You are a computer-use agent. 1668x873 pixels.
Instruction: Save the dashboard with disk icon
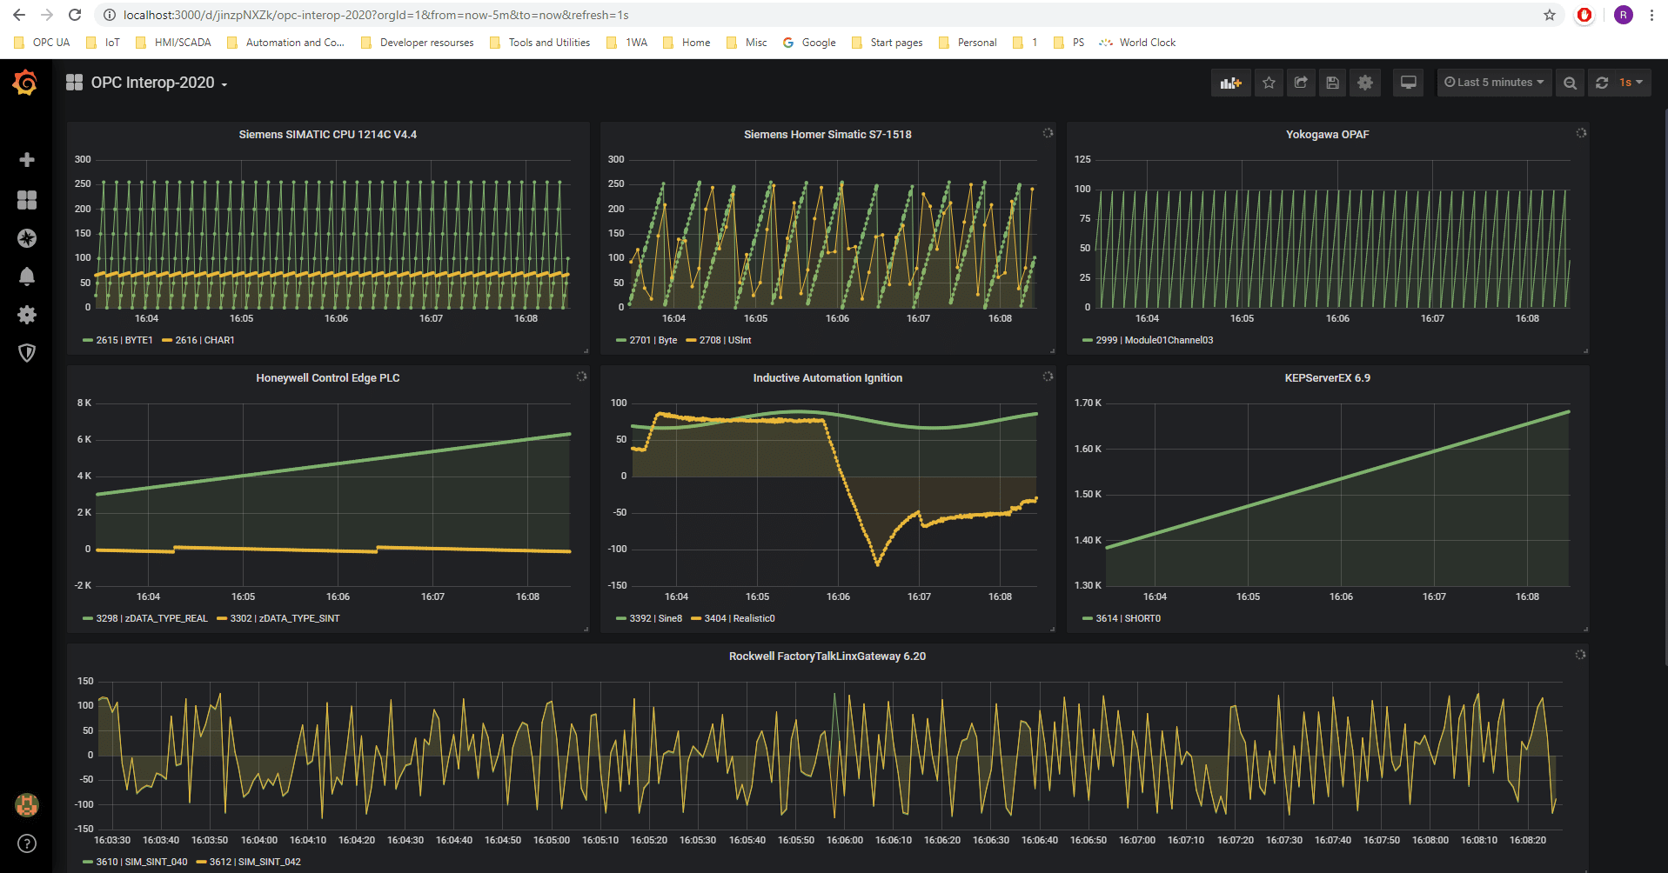[1332, 83]
